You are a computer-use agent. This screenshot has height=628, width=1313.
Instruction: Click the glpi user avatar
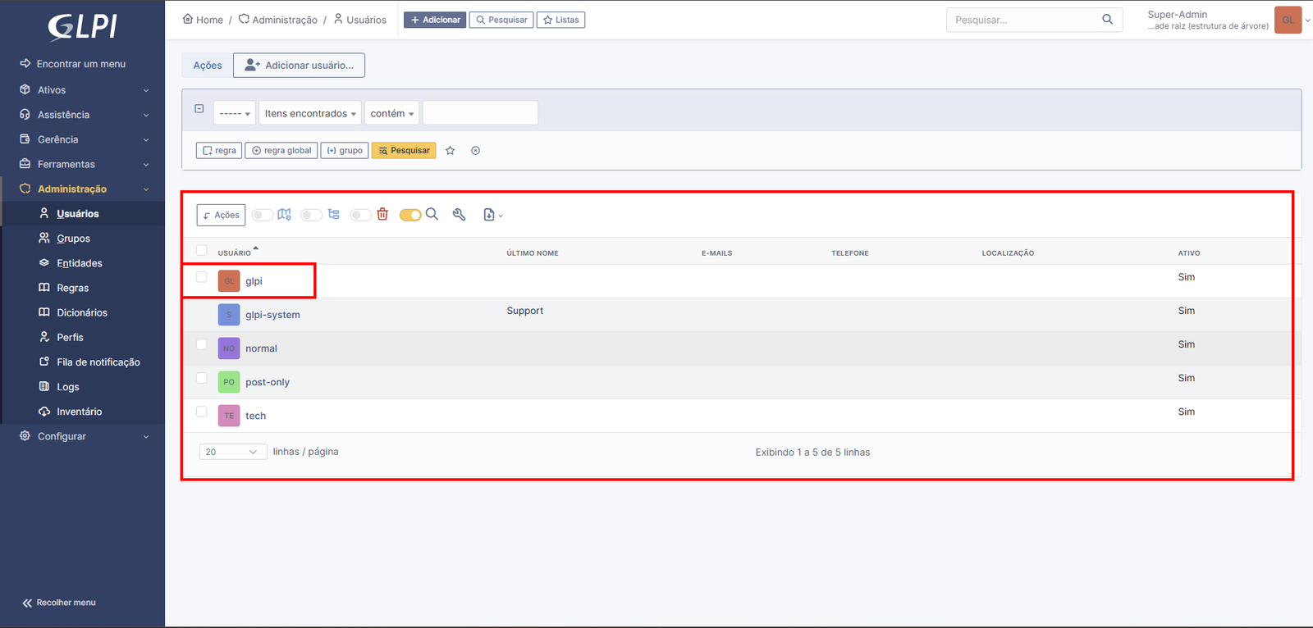pyautogui.click(x=229, y=281)
